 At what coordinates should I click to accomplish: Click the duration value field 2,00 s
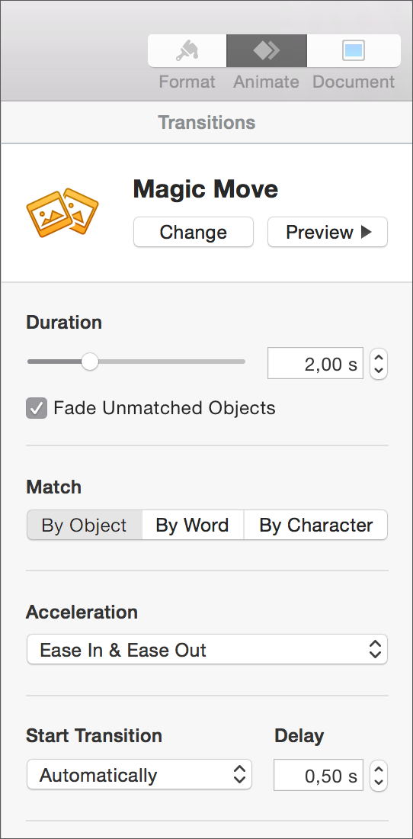coord(315,364)
